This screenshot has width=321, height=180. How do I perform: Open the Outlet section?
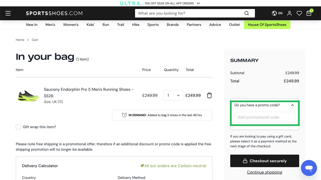click(x=234, y=24)
